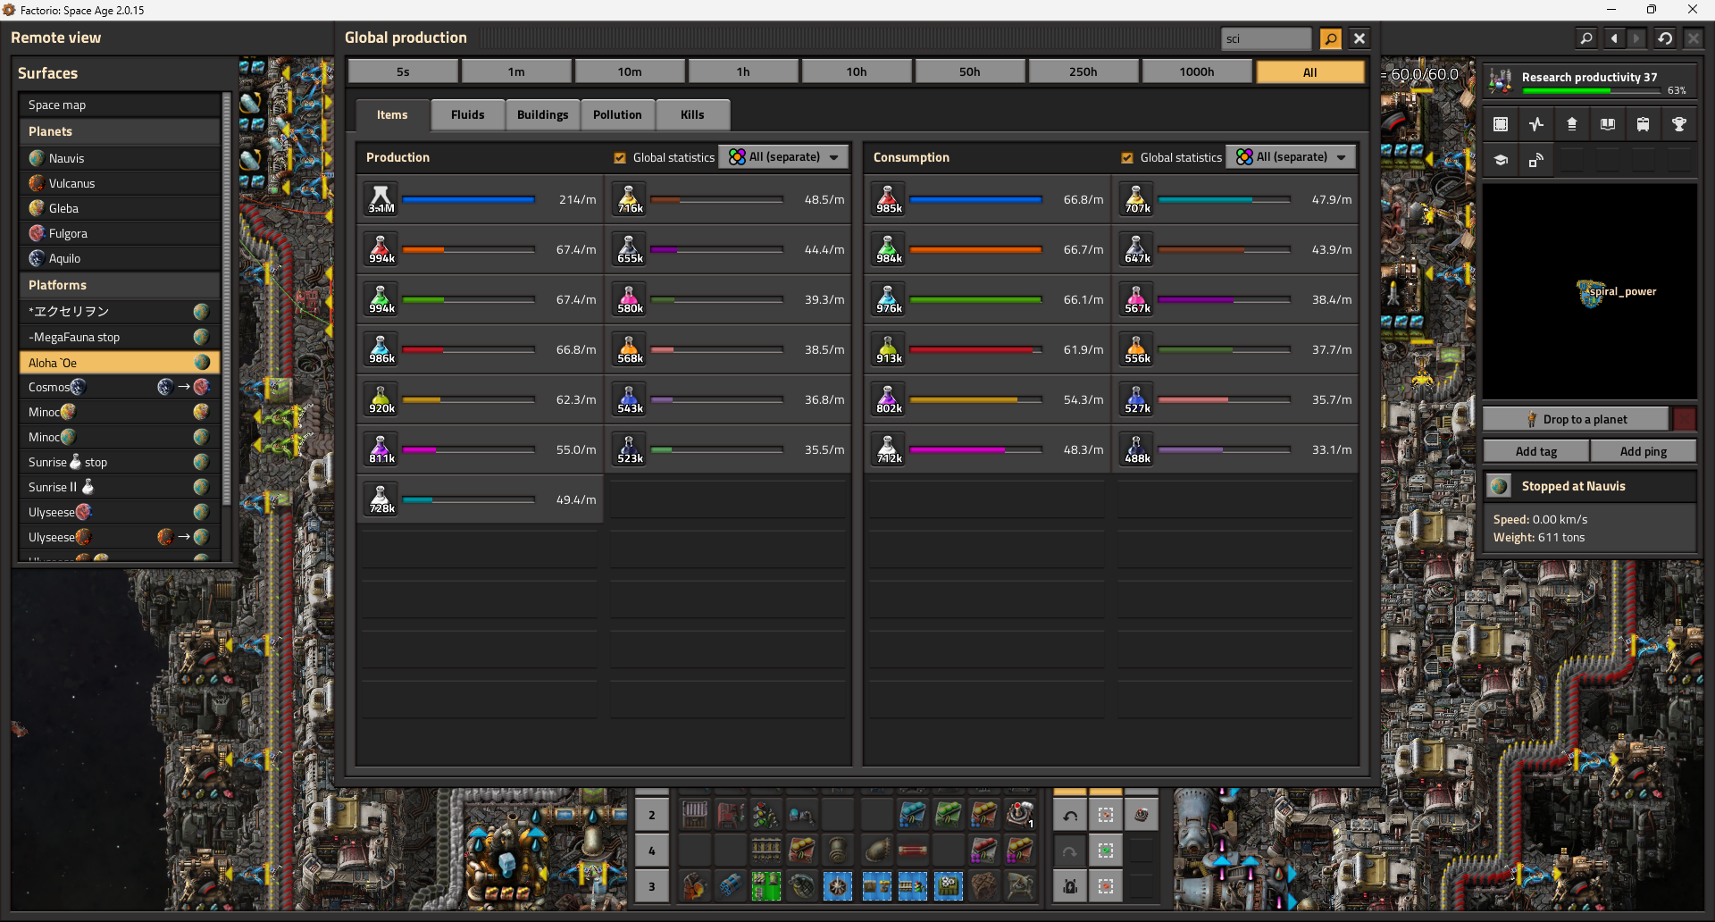Select the rail item in quickbar row 4
The height and width of the screenshot is (922, 1715).
[766, 851]
